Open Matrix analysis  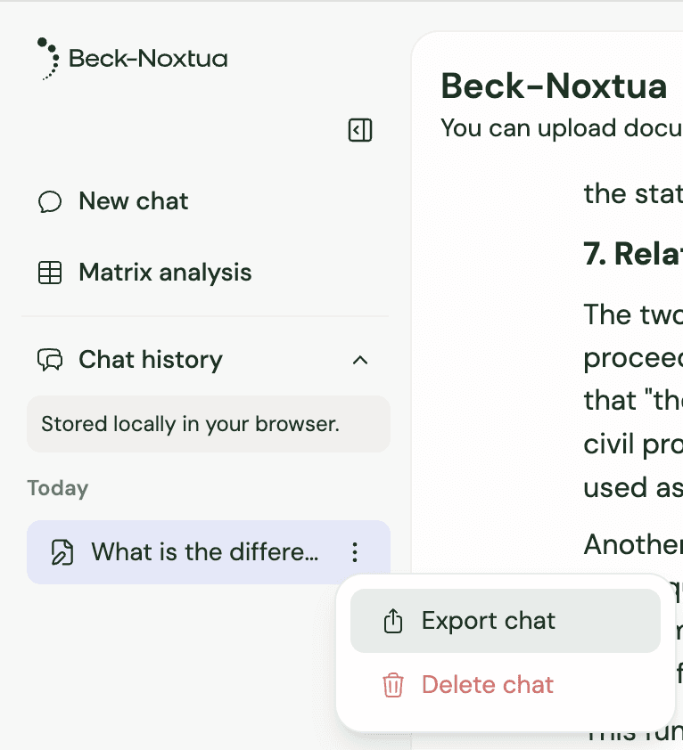[x=165, y=273]
